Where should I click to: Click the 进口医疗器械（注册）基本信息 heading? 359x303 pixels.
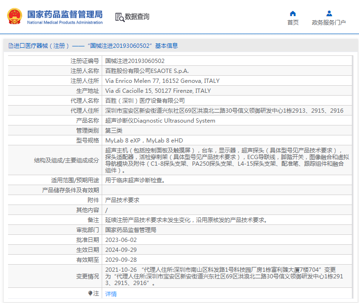click(x=93, y=45)
